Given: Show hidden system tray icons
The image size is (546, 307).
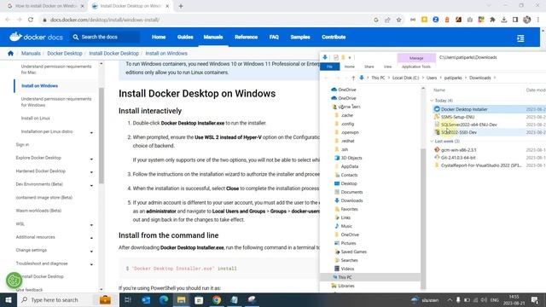Looking at the screenshot, I should tap(450, 299).
